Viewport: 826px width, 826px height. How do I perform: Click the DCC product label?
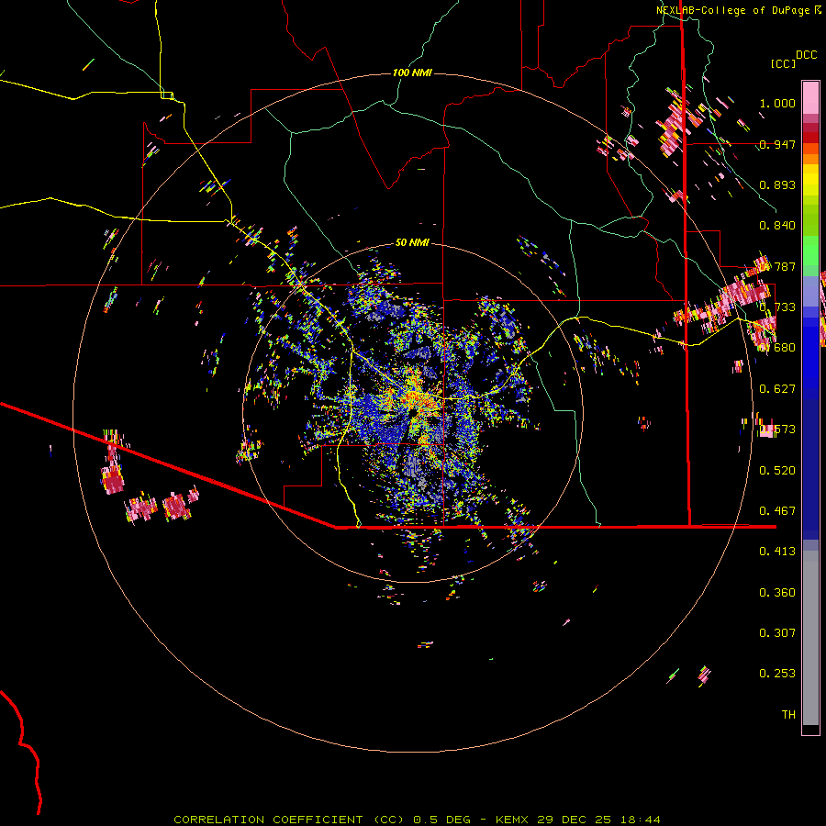[807, 55]
